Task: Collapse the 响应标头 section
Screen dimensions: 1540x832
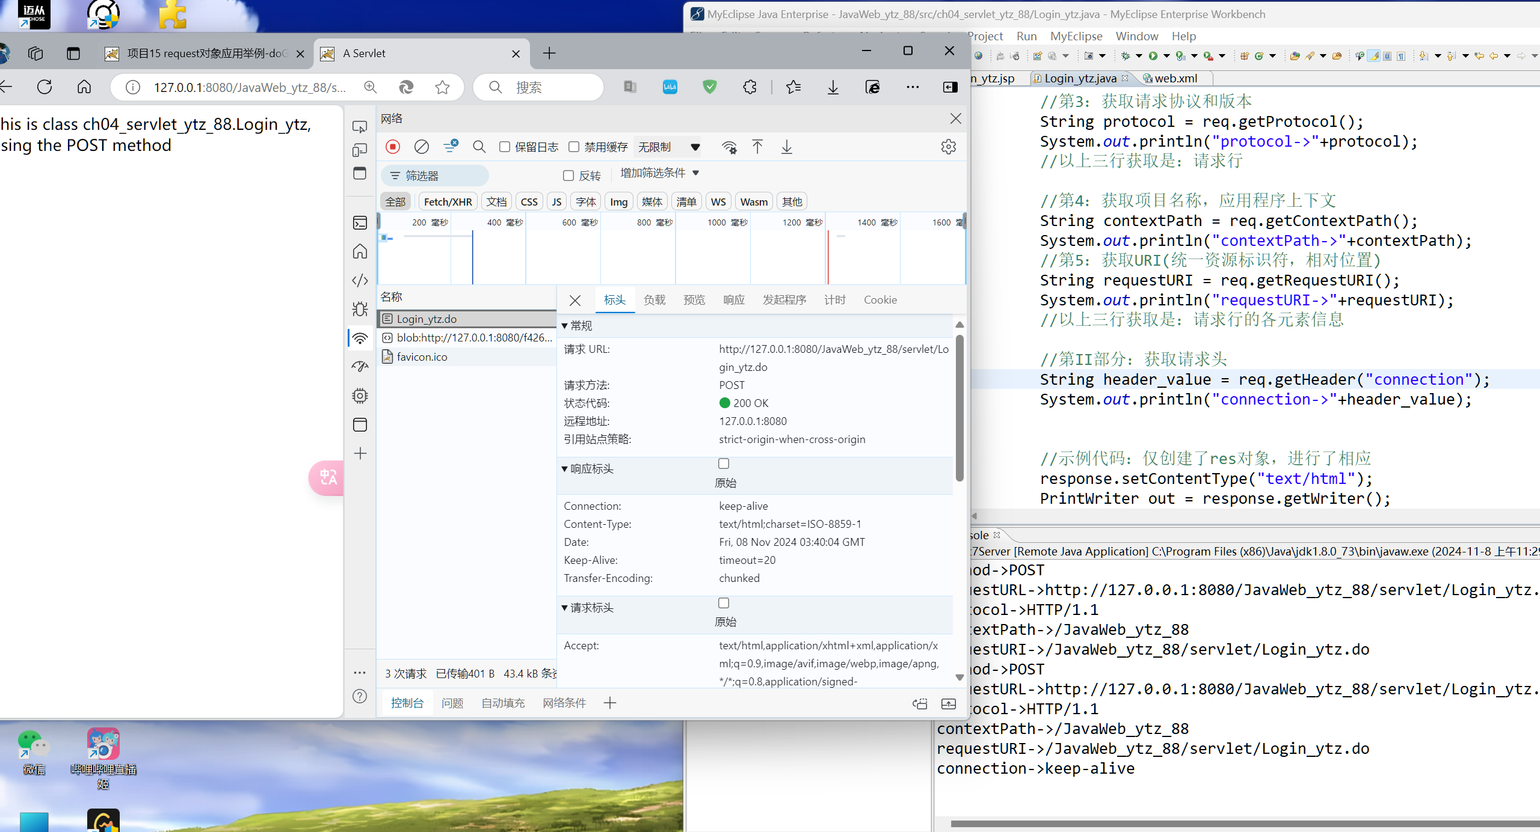Action: click(x=565, y=469)
